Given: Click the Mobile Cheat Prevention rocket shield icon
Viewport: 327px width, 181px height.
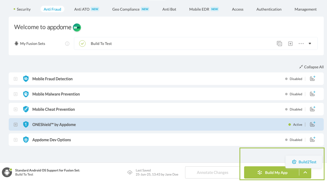Looking at the screenshot, I should [26, 109].
